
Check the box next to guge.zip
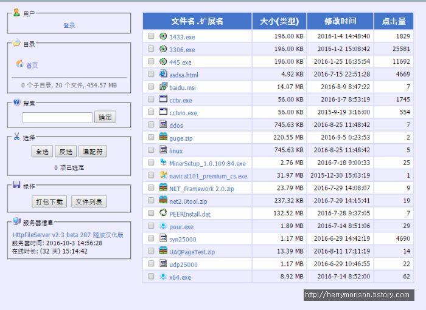coord(151,137)
